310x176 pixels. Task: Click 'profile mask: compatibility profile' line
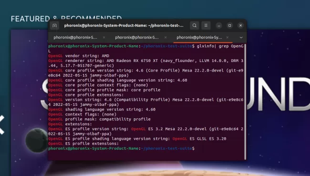108,119
